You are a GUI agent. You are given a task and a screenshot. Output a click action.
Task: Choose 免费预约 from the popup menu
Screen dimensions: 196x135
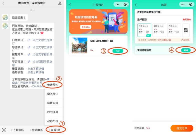pos(52,85)
